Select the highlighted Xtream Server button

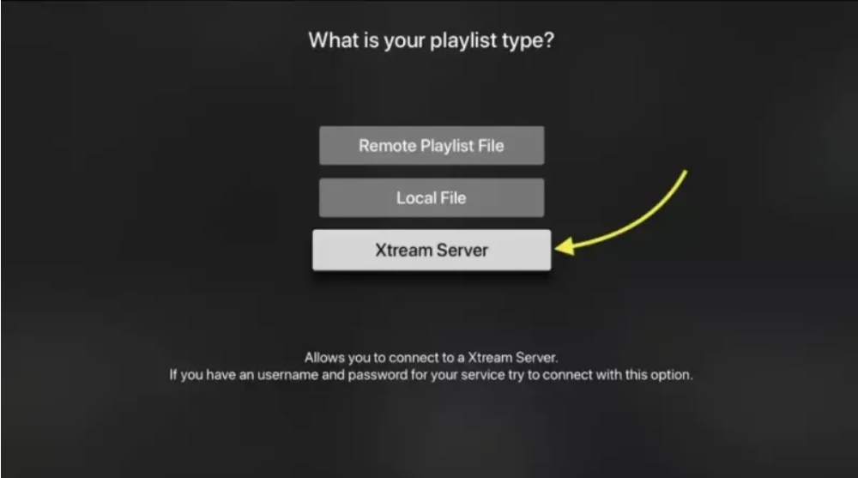[x=432, y=251]
